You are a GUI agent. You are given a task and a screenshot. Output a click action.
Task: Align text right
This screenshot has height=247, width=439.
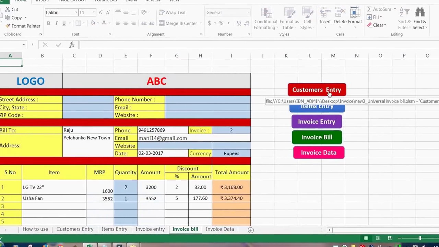[133, 23]
